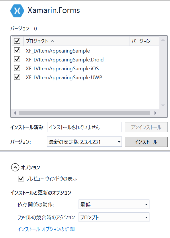Open ファイルの競合時のアクション dropdown
Screen dimensions: 170x238
coord(114,217)
